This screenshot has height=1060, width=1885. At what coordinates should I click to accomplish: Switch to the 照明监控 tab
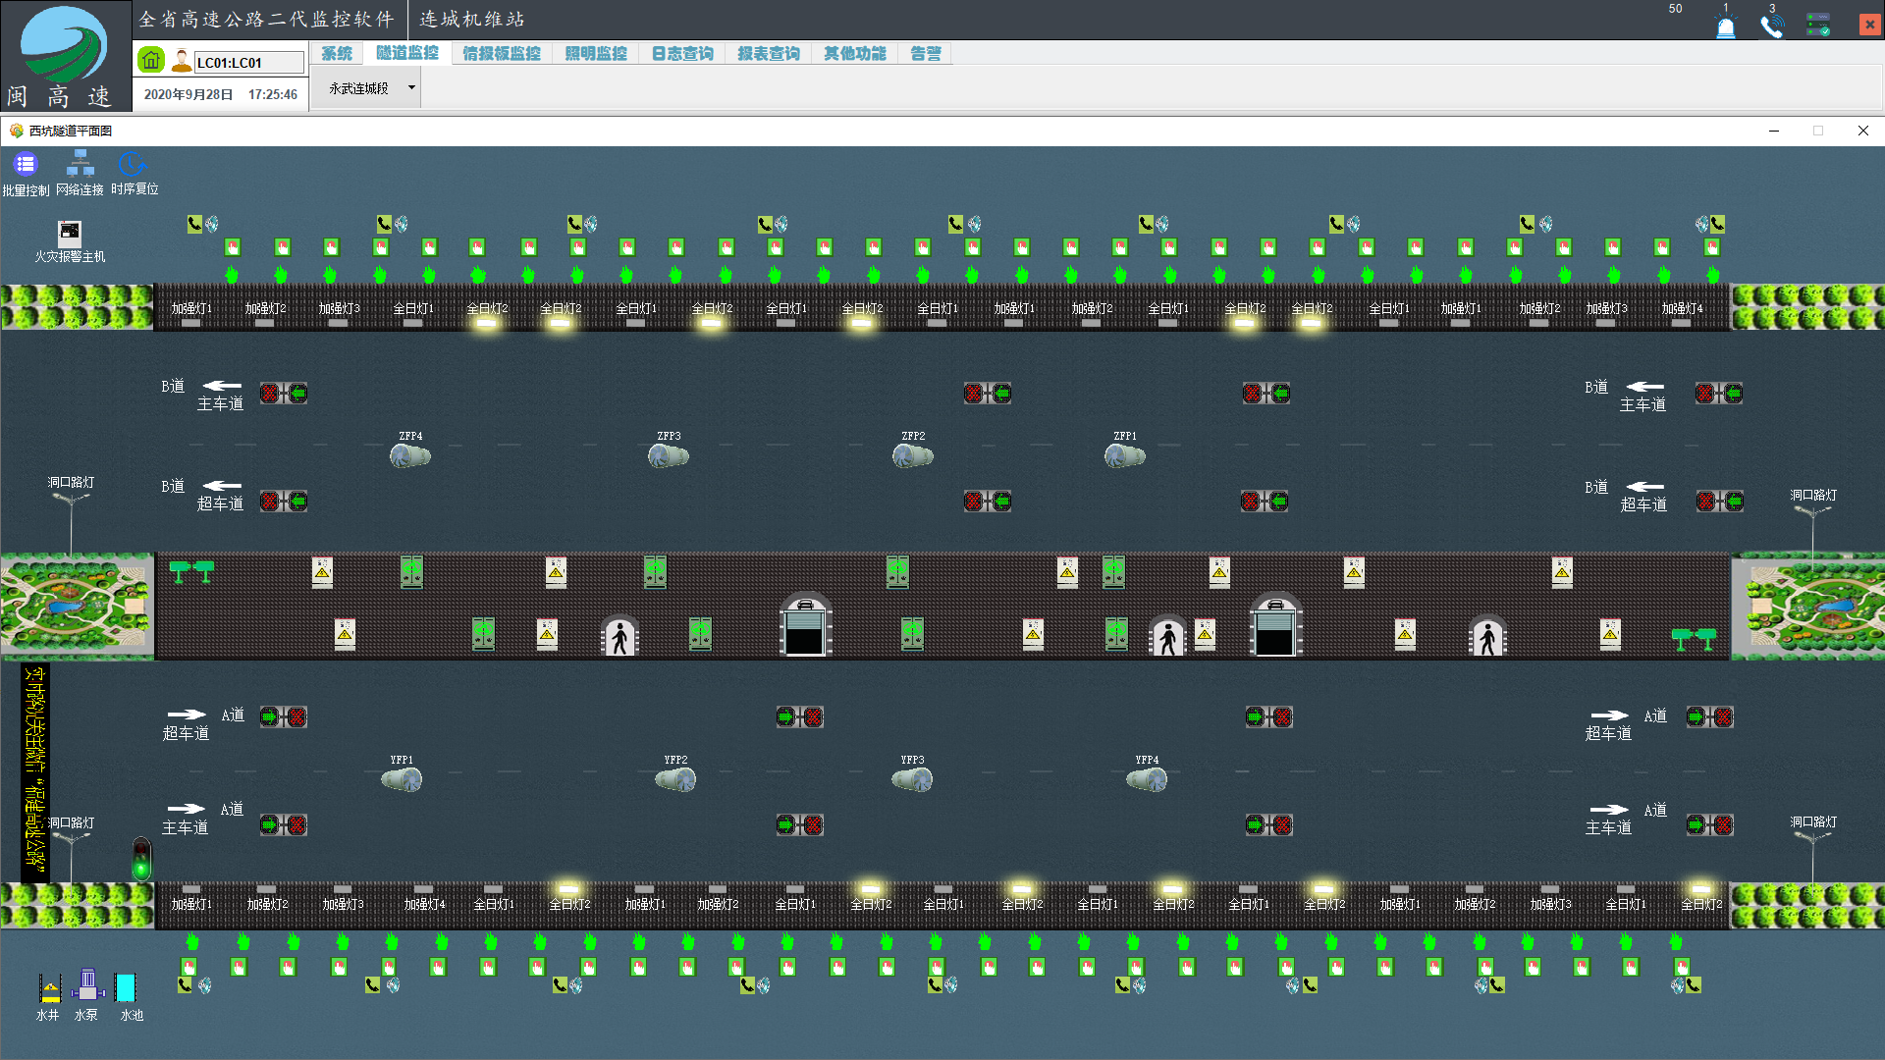[596, 54]
